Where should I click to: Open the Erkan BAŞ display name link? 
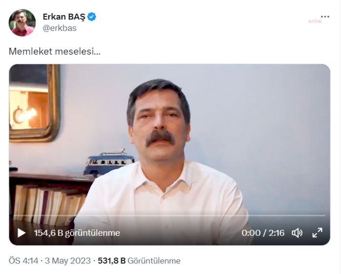coord(64,17)
